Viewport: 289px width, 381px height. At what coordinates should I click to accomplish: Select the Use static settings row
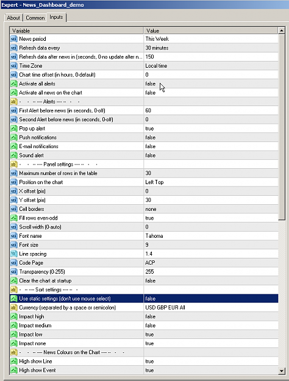[x=144, y=299]
